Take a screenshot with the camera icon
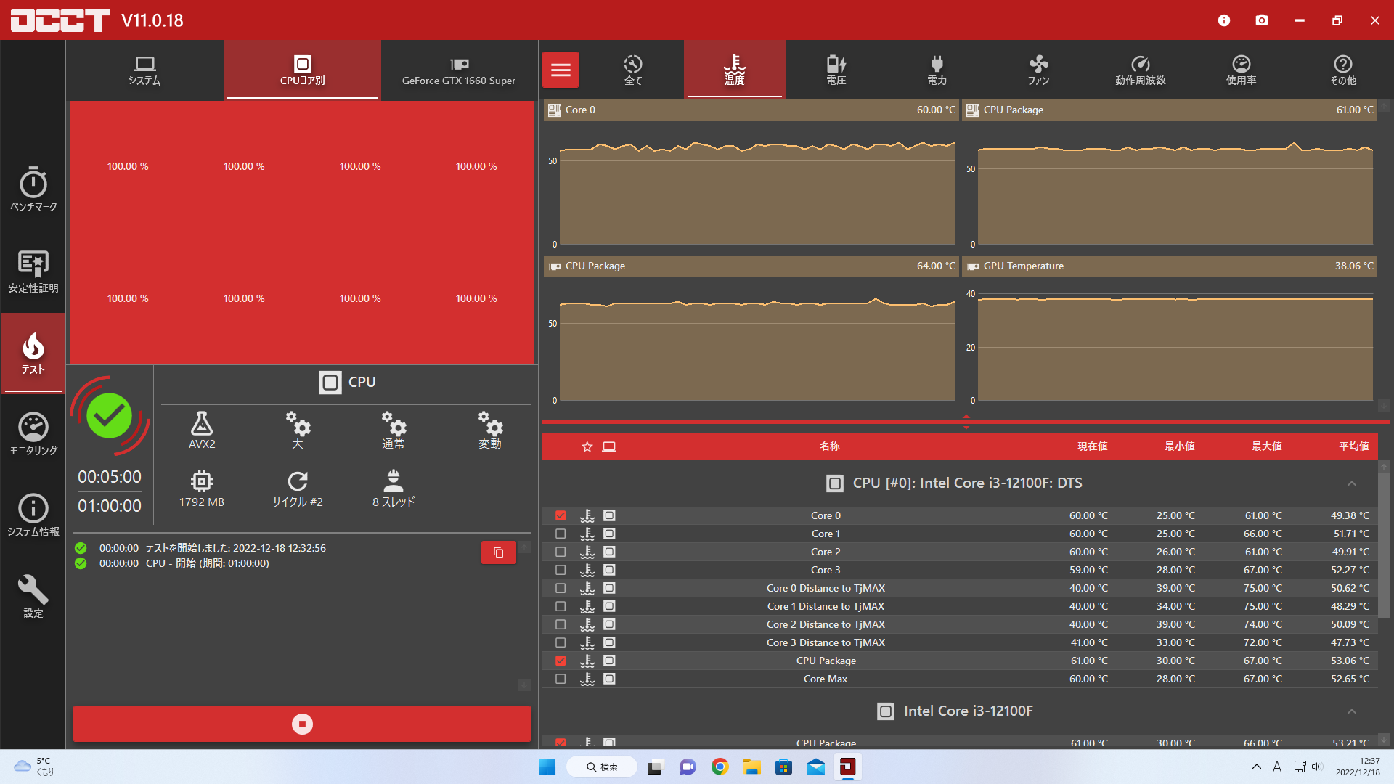This screenshot has height=784, width=1394. point(1262,20)
